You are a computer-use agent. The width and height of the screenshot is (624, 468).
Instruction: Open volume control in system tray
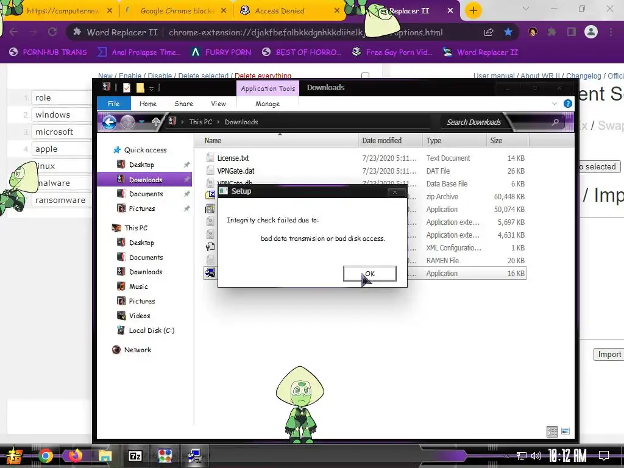click(536, 456)
